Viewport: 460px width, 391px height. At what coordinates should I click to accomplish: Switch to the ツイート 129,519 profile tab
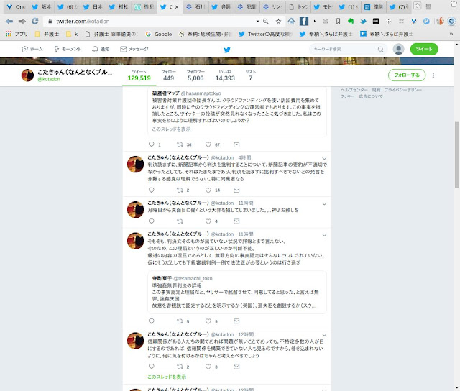coord(139,75)
